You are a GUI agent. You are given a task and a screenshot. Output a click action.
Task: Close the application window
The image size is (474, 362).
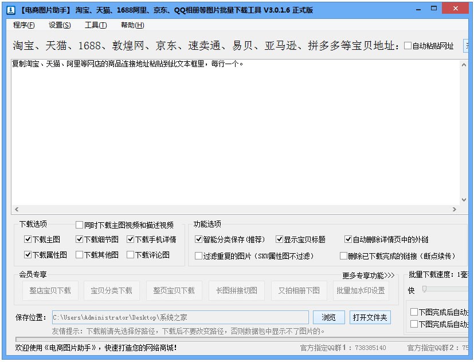pos(455,9)
